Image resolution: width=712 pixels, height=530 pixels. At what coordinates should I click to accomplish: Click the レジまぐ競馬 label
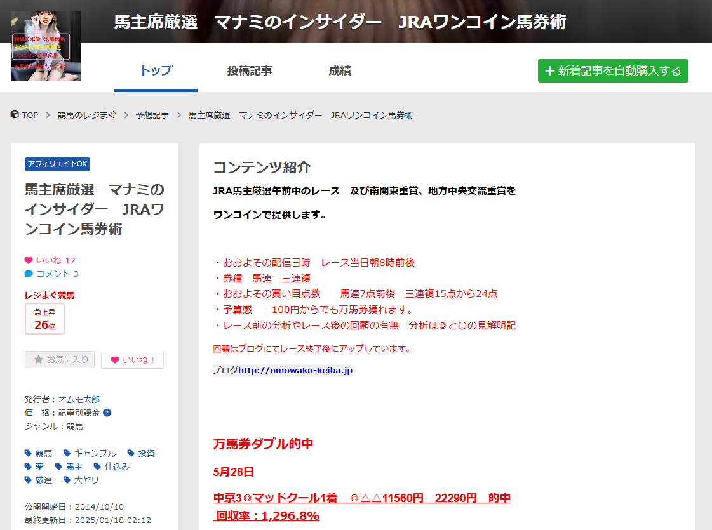[50, 295]
